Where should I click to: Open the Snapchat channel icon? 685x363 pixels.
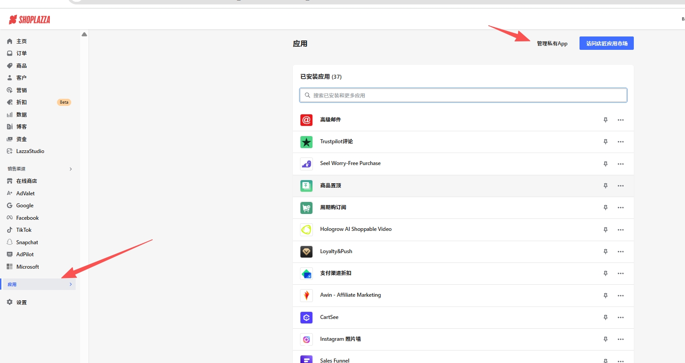[x=10, y=242]
